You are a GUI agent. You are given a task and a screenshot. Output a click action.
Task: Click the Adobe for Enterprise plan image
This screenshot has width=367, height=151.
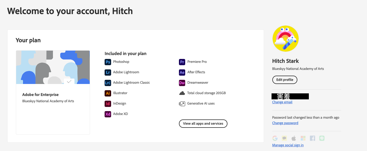pos(53,67)
